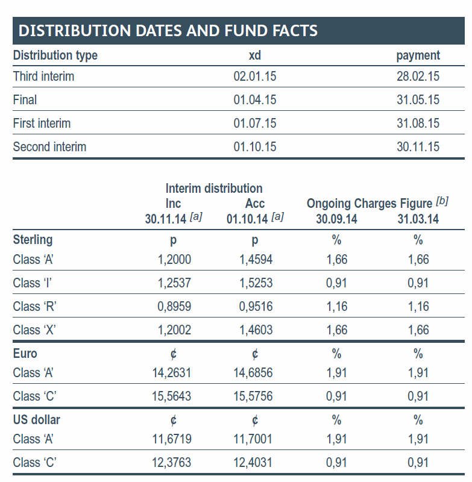Select Third interim xd date 02.01.15

255,77
